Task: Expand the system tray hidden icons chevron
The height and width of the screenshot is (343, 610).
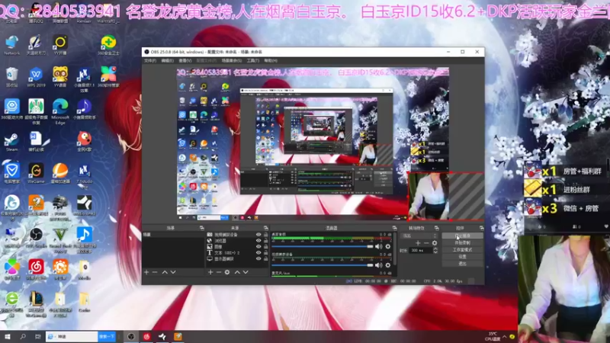Action: (504, 336)
